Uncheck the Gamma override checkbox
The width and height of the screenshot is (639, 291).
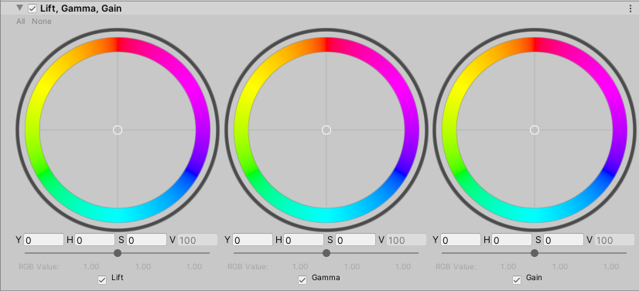302,280
